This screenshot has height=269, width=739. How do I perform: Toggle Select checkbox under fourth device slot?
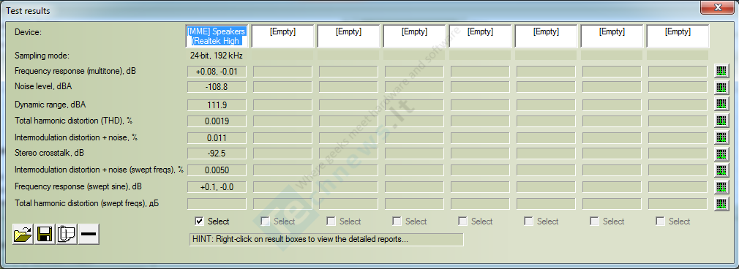tap(397, 221)
